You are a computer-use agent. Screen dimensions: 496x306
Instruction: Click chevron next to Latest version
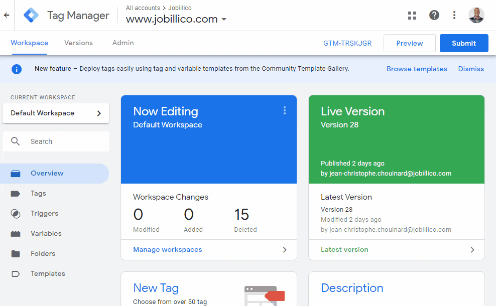472,250
